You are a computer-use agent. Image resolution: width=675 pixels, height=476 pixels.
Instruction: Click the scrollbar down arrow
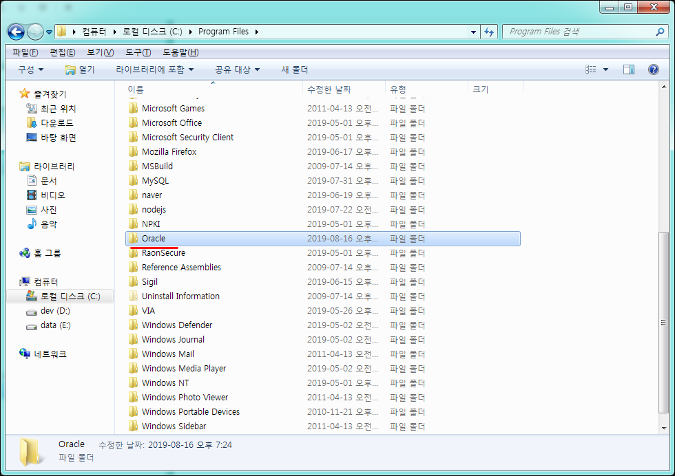(x=663, y=429)
